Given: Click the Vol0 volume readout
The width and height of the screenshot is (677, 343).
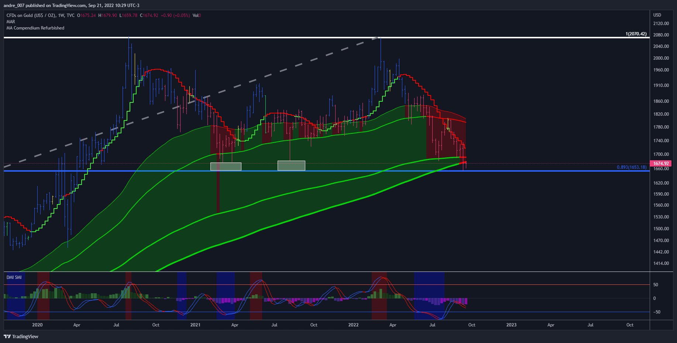Looking at the screenshot, I should pyautogui.click(x=197, y=15).
